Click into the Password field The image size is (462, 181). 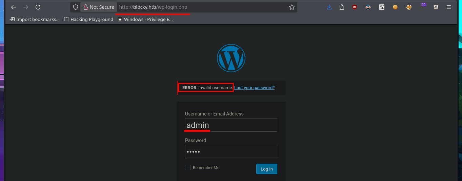click(x=231, y=152)
